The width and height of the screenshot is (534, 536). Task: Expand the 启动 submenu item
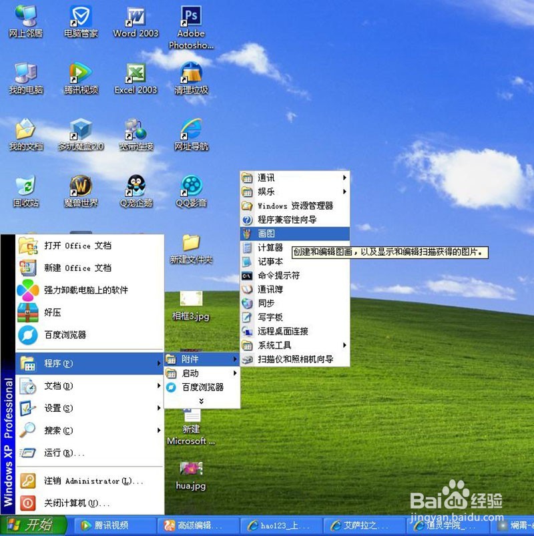(202, 373)
